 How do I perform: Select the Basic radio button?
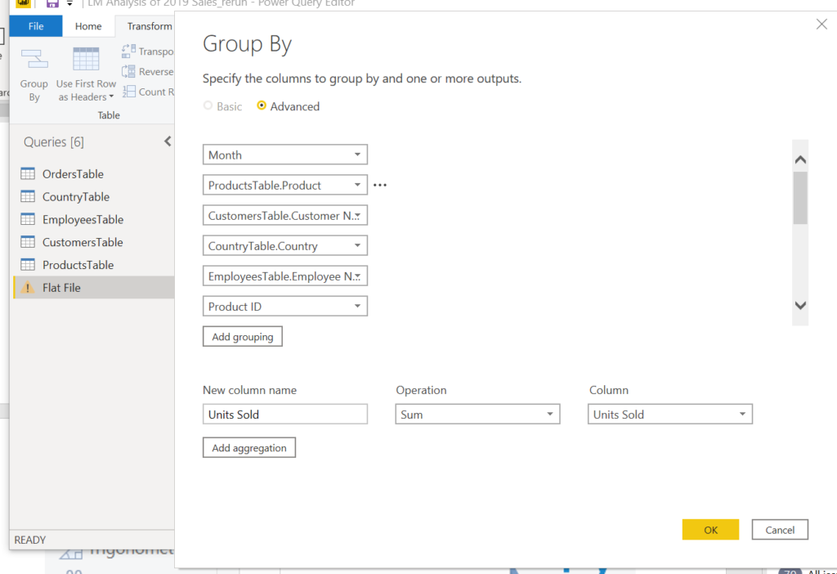click(208, 106)
